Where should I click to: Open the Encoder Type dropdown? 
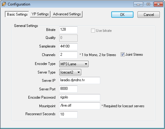tap(74, 64)
